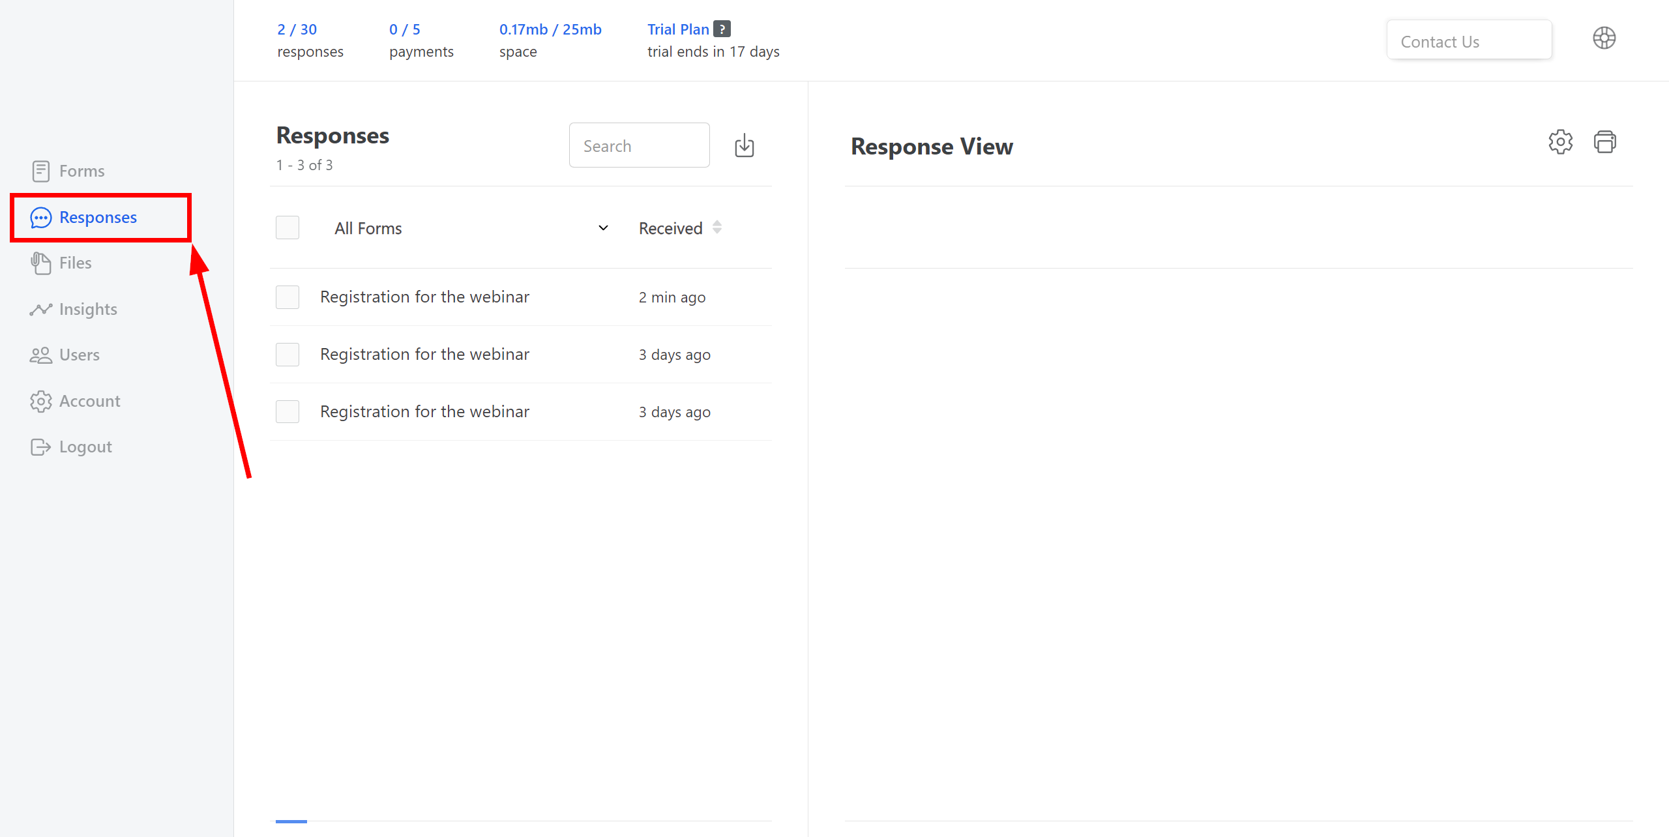Image resolution: width=1669 pixels, height=837 pixels.
Task: Click the Search responses input field
Action: 639,145
